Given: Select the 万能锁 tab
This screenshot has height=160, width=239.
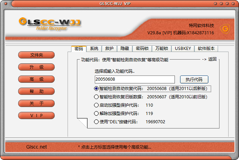Looking at the screenshot, I should coord(162,49).
